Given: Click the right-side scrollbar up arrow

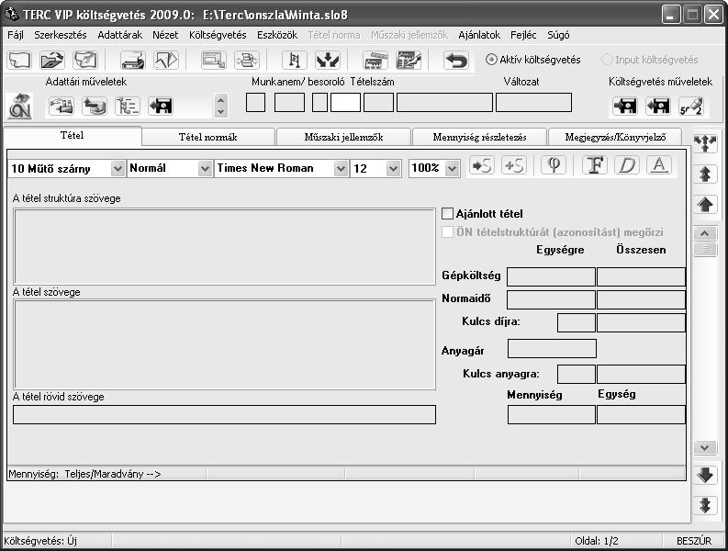Looking at the screenshot, I should click(x=705, y=233).
